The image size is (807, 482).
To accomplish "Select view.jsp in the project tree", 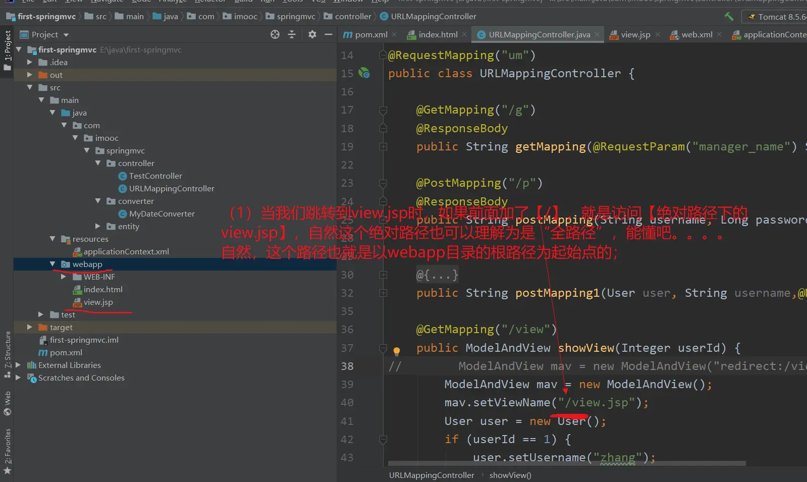I will (98, 302).
